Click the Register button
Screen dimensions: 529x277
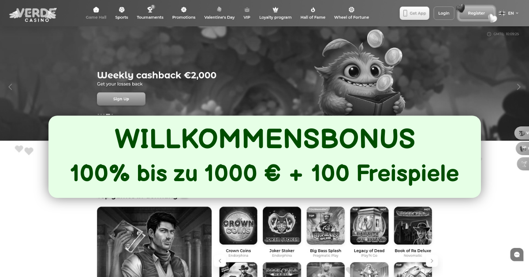tap(476, 13)
